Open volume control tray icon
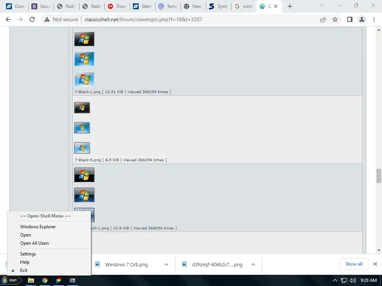The width and height of the screenshot is (382, 286). point(353,281)
